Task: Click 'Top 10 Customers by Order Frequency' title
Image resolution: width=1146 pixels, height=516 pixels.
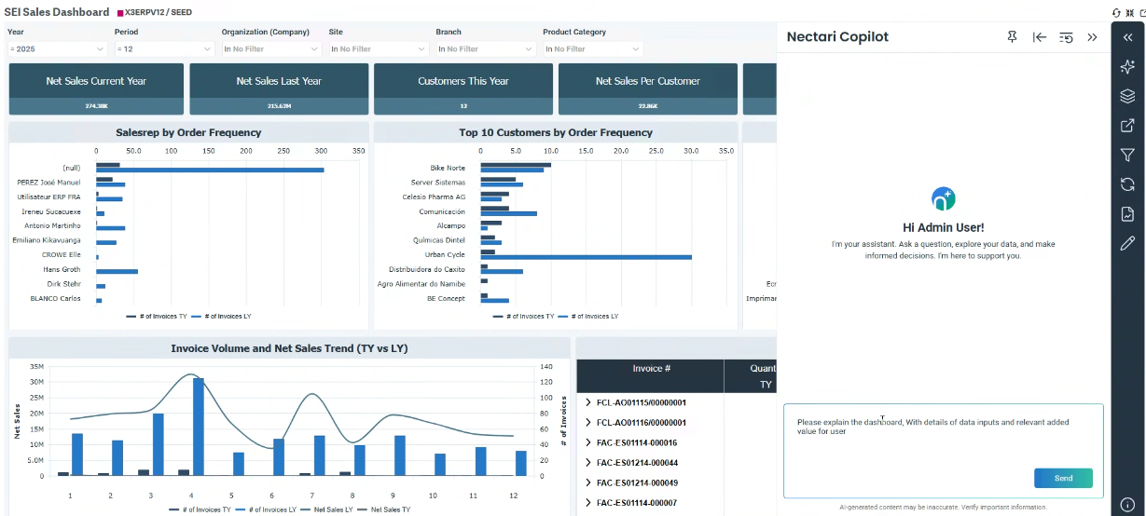Action: coord(556,132)
